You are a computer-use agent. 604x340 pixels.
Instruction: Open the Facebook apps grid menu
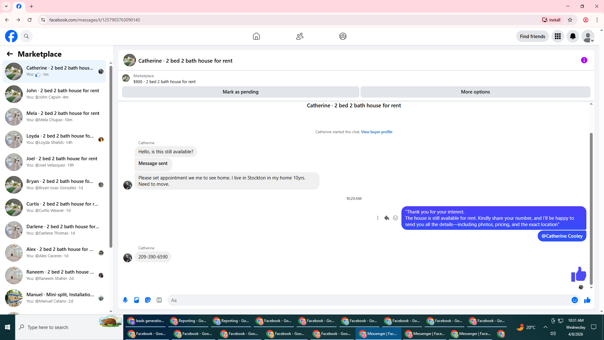coord(557,36)
